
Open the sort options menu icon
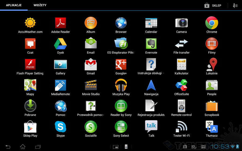point(235,6)
